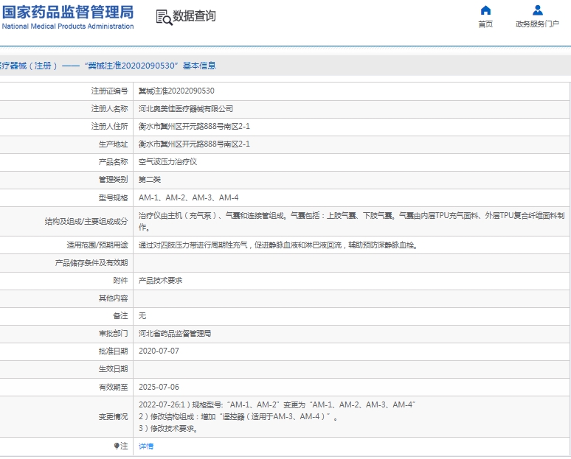
Task: Click the 适用范围 description text
Action: click(278, 245)
